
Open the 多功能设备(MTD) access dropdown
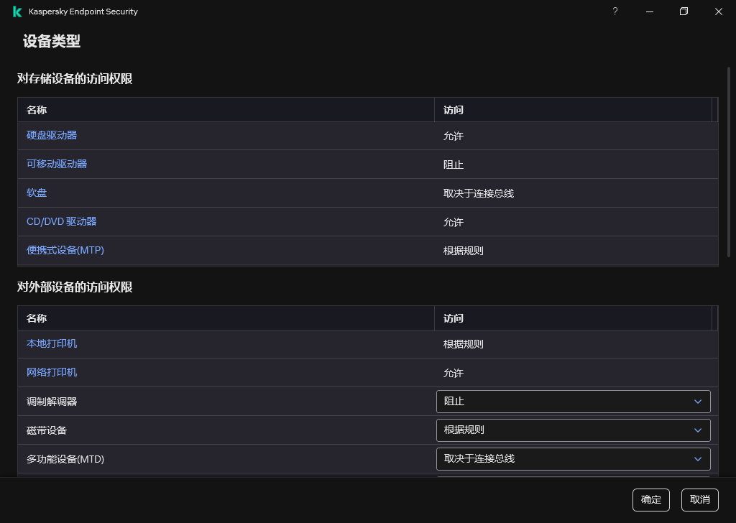coord(573,459)
